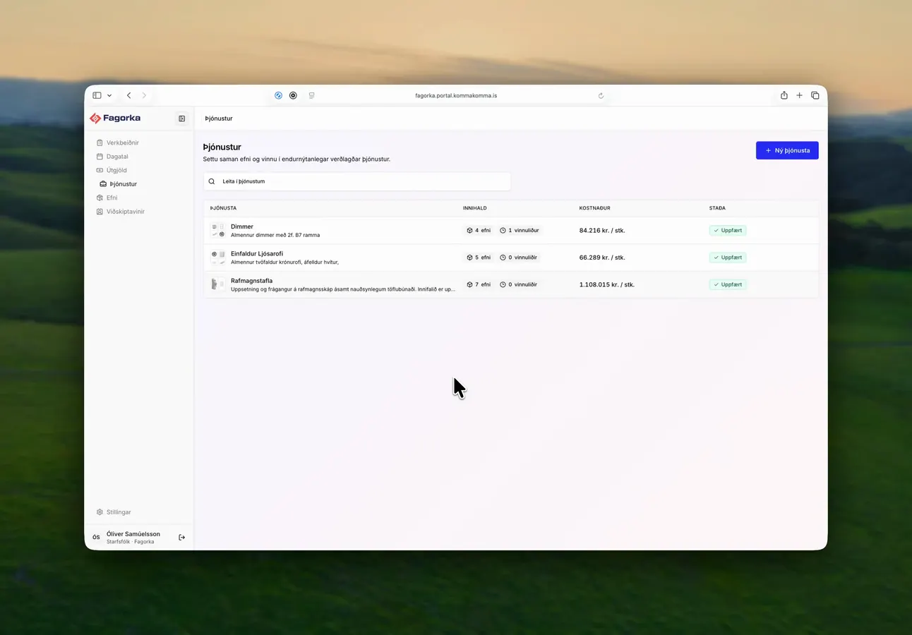Click 0 vinnuliðir badge for Rafmagnstafla

pos(519,284)
